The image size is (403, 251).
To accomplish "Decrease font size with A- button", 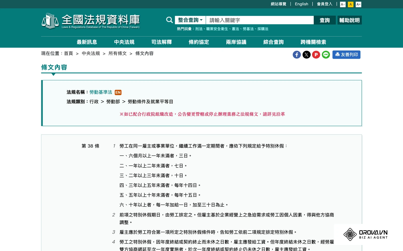I will (x=343, y=4).
